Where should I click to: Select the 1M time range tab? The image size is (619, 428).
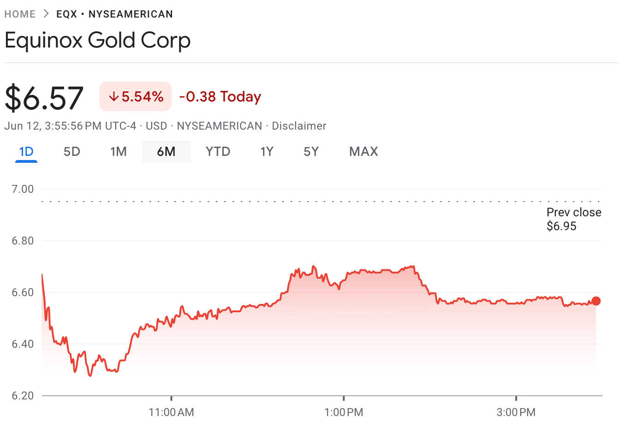119,152
